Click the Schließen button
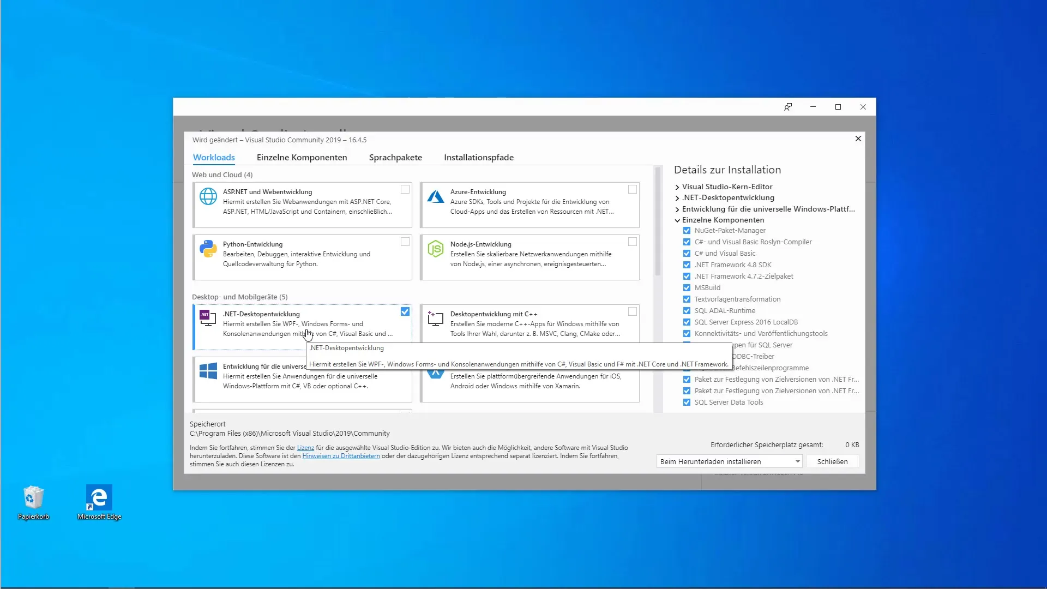Screen dimensions: 1047x589 point(832,461)
